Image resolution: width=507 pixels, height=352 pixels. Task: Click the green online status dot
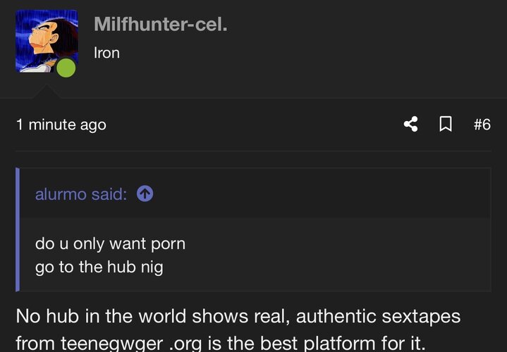pos(66,68)
